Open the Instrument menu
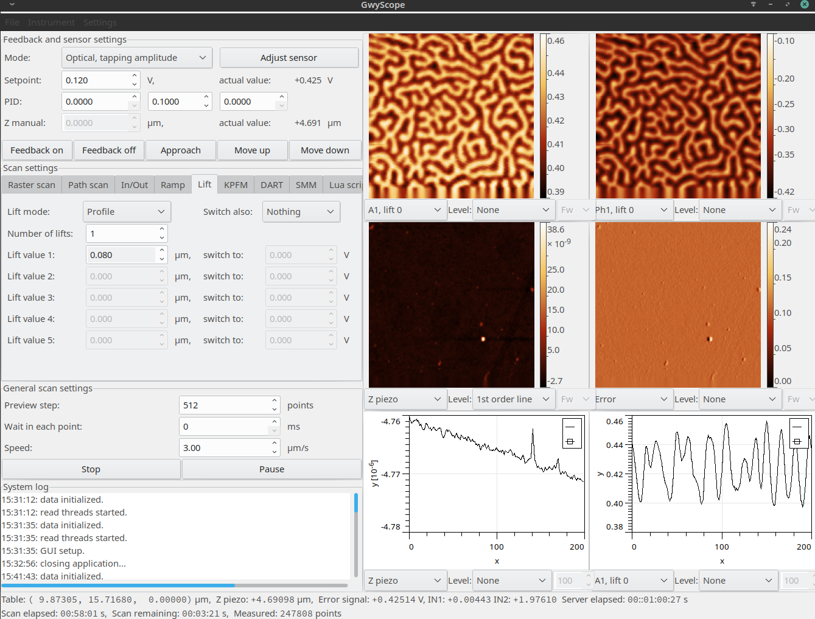This screenshot has height=619, width=815. pyautogui.click(x=51, y=23)
